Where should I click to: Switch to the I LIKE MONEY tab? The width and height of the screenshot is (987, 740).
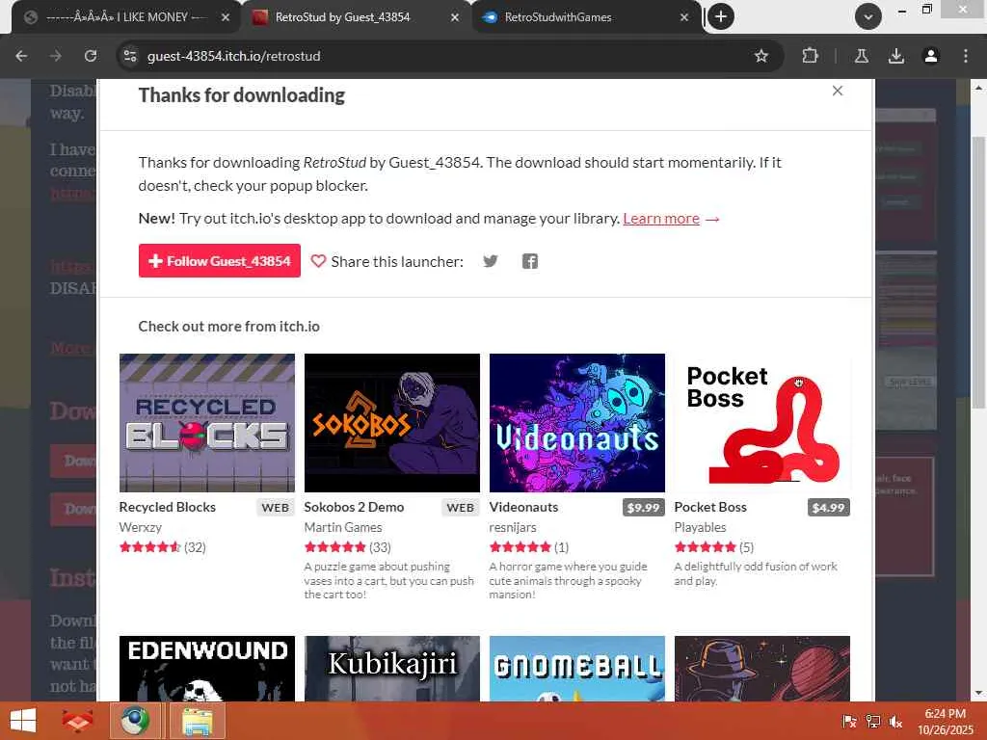[126, 17]
